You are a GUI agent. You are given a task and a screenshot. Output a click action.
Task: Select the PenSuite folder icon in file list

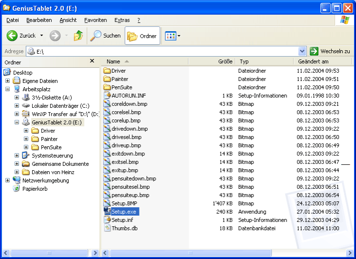point(107,87)
